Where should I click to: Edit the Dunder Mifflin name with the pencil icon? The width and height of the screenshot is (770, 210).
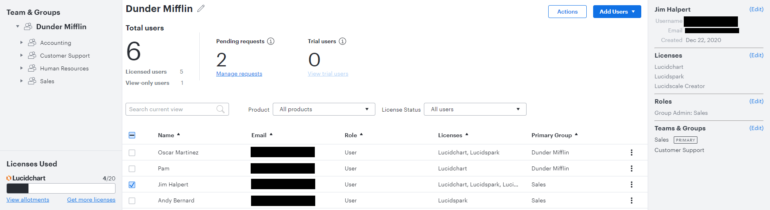[201, 8]
